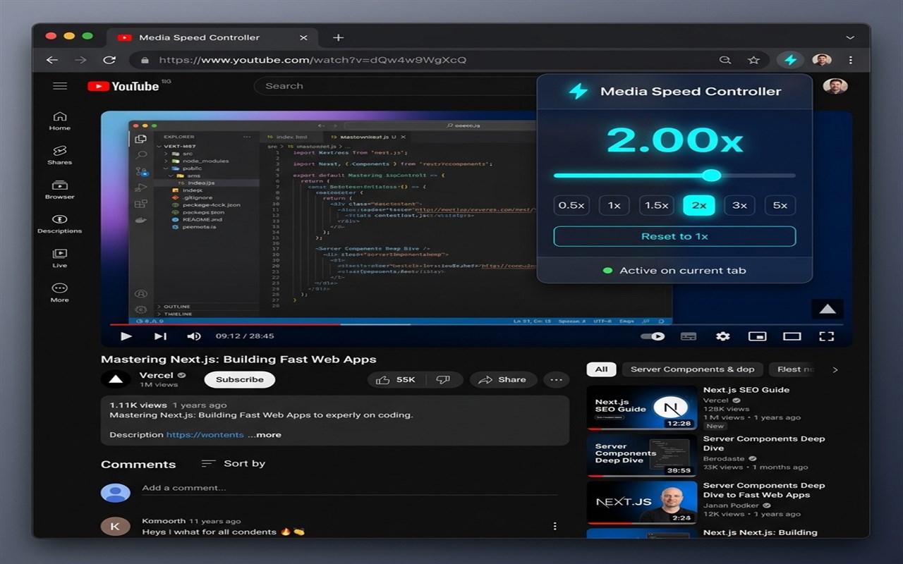This screenshot has width=903, height=564.
Task: Select the 3x speed preset
Action: pos(739,205)
